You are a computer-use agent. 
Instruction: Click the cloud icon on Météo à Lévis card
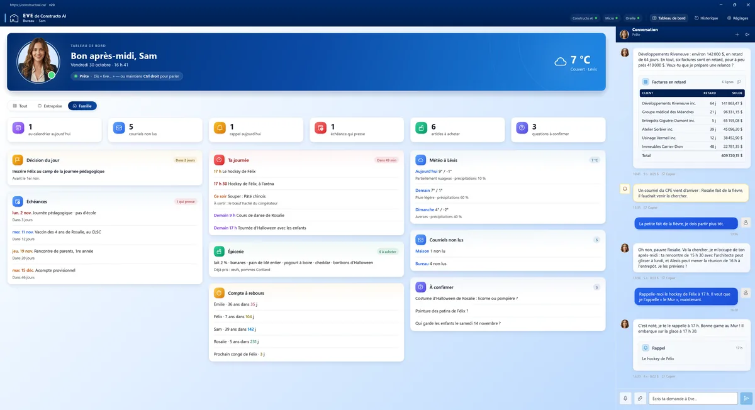420,160
